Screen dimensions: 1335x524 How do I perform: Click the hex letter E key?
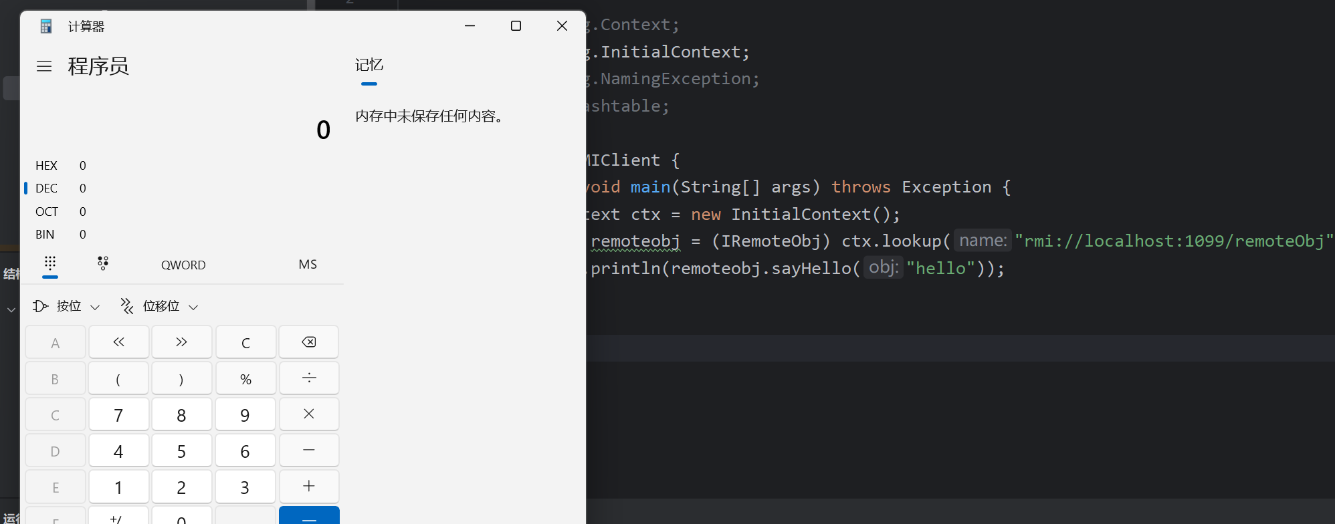pos(56,487)
